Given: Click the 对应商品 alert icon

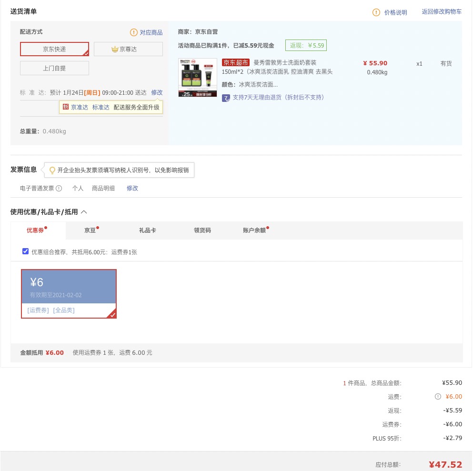Looking at the screenshot, I should 134,32.
